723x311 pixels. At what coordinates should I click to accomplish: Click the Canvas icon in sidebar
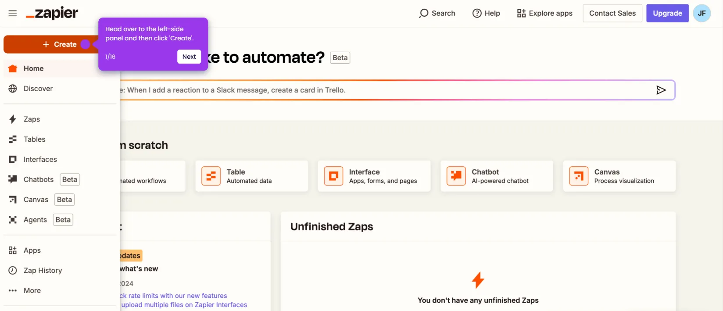click(x=13, y=200)
